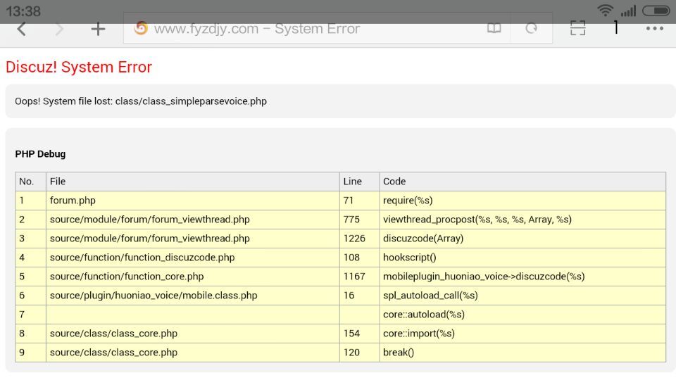The width and height of the screenshot is (676, 380).
Task: Tap the forward navigation arrow
Action: click(59, 29)
